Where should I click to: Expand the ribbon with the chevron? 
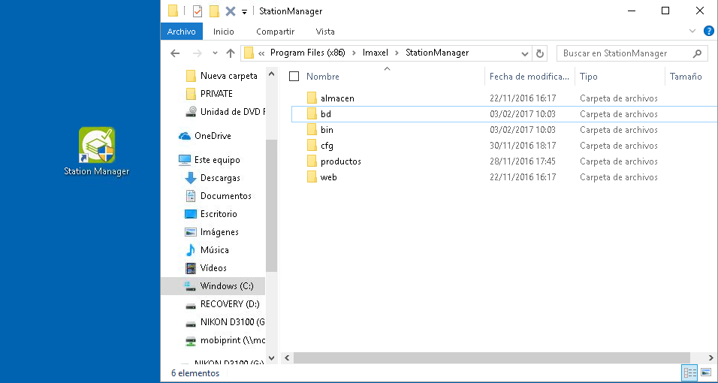pyautogui.click(x=692, y=31)
